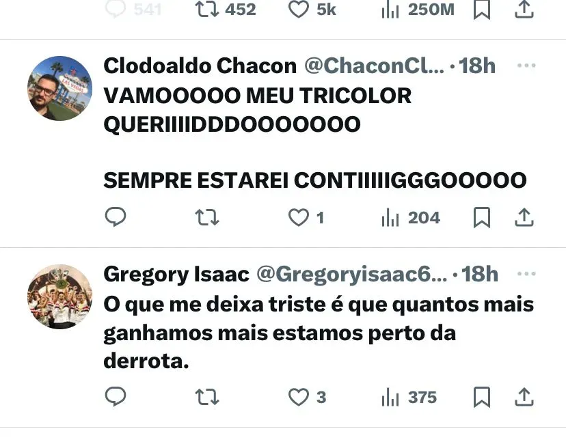Open the @Gregoryisaac6 handle link

351,274
